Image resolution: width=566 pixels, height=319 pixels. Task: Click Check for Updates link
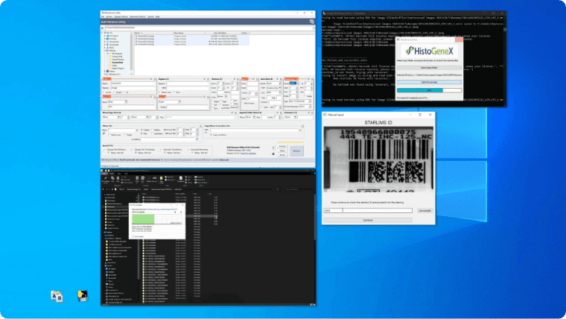[x=248, y=154]
